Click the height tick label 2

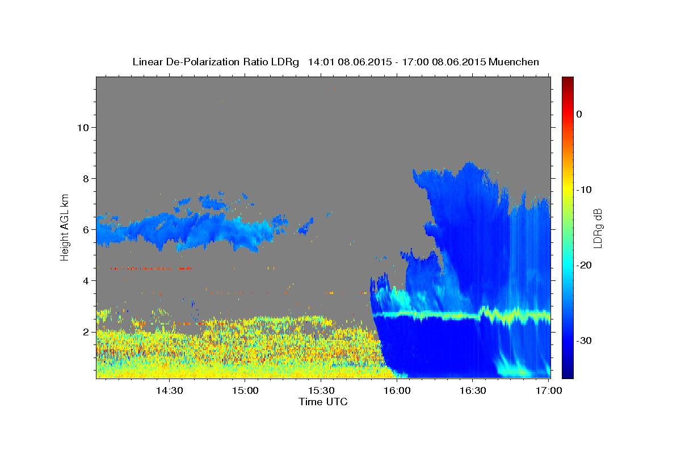[x=86, y=331]
